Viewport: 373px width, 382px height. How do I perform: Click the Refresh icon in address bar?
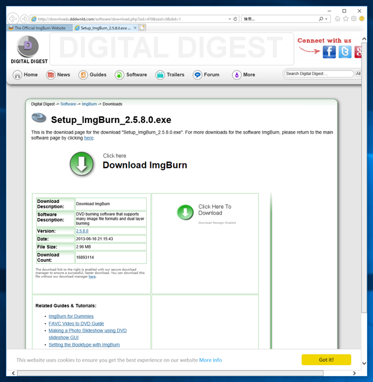235,19
